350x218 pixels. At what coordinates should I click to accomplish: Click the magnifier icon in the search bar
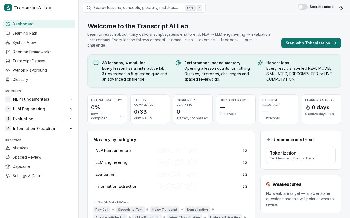coord(89,8)
